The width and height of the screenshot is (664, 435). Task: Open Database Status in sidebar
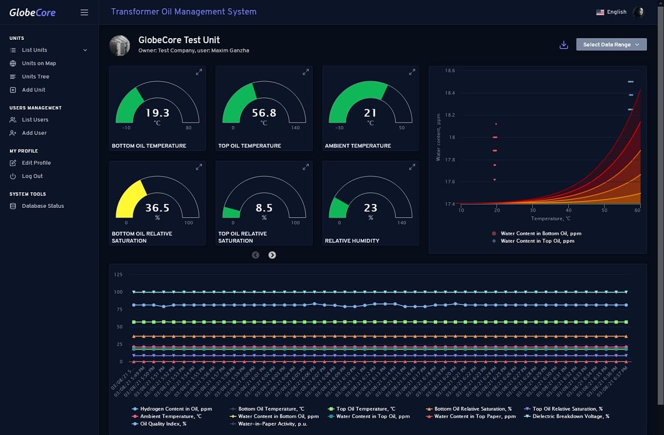pyautogui.click(x=43, y=206)
